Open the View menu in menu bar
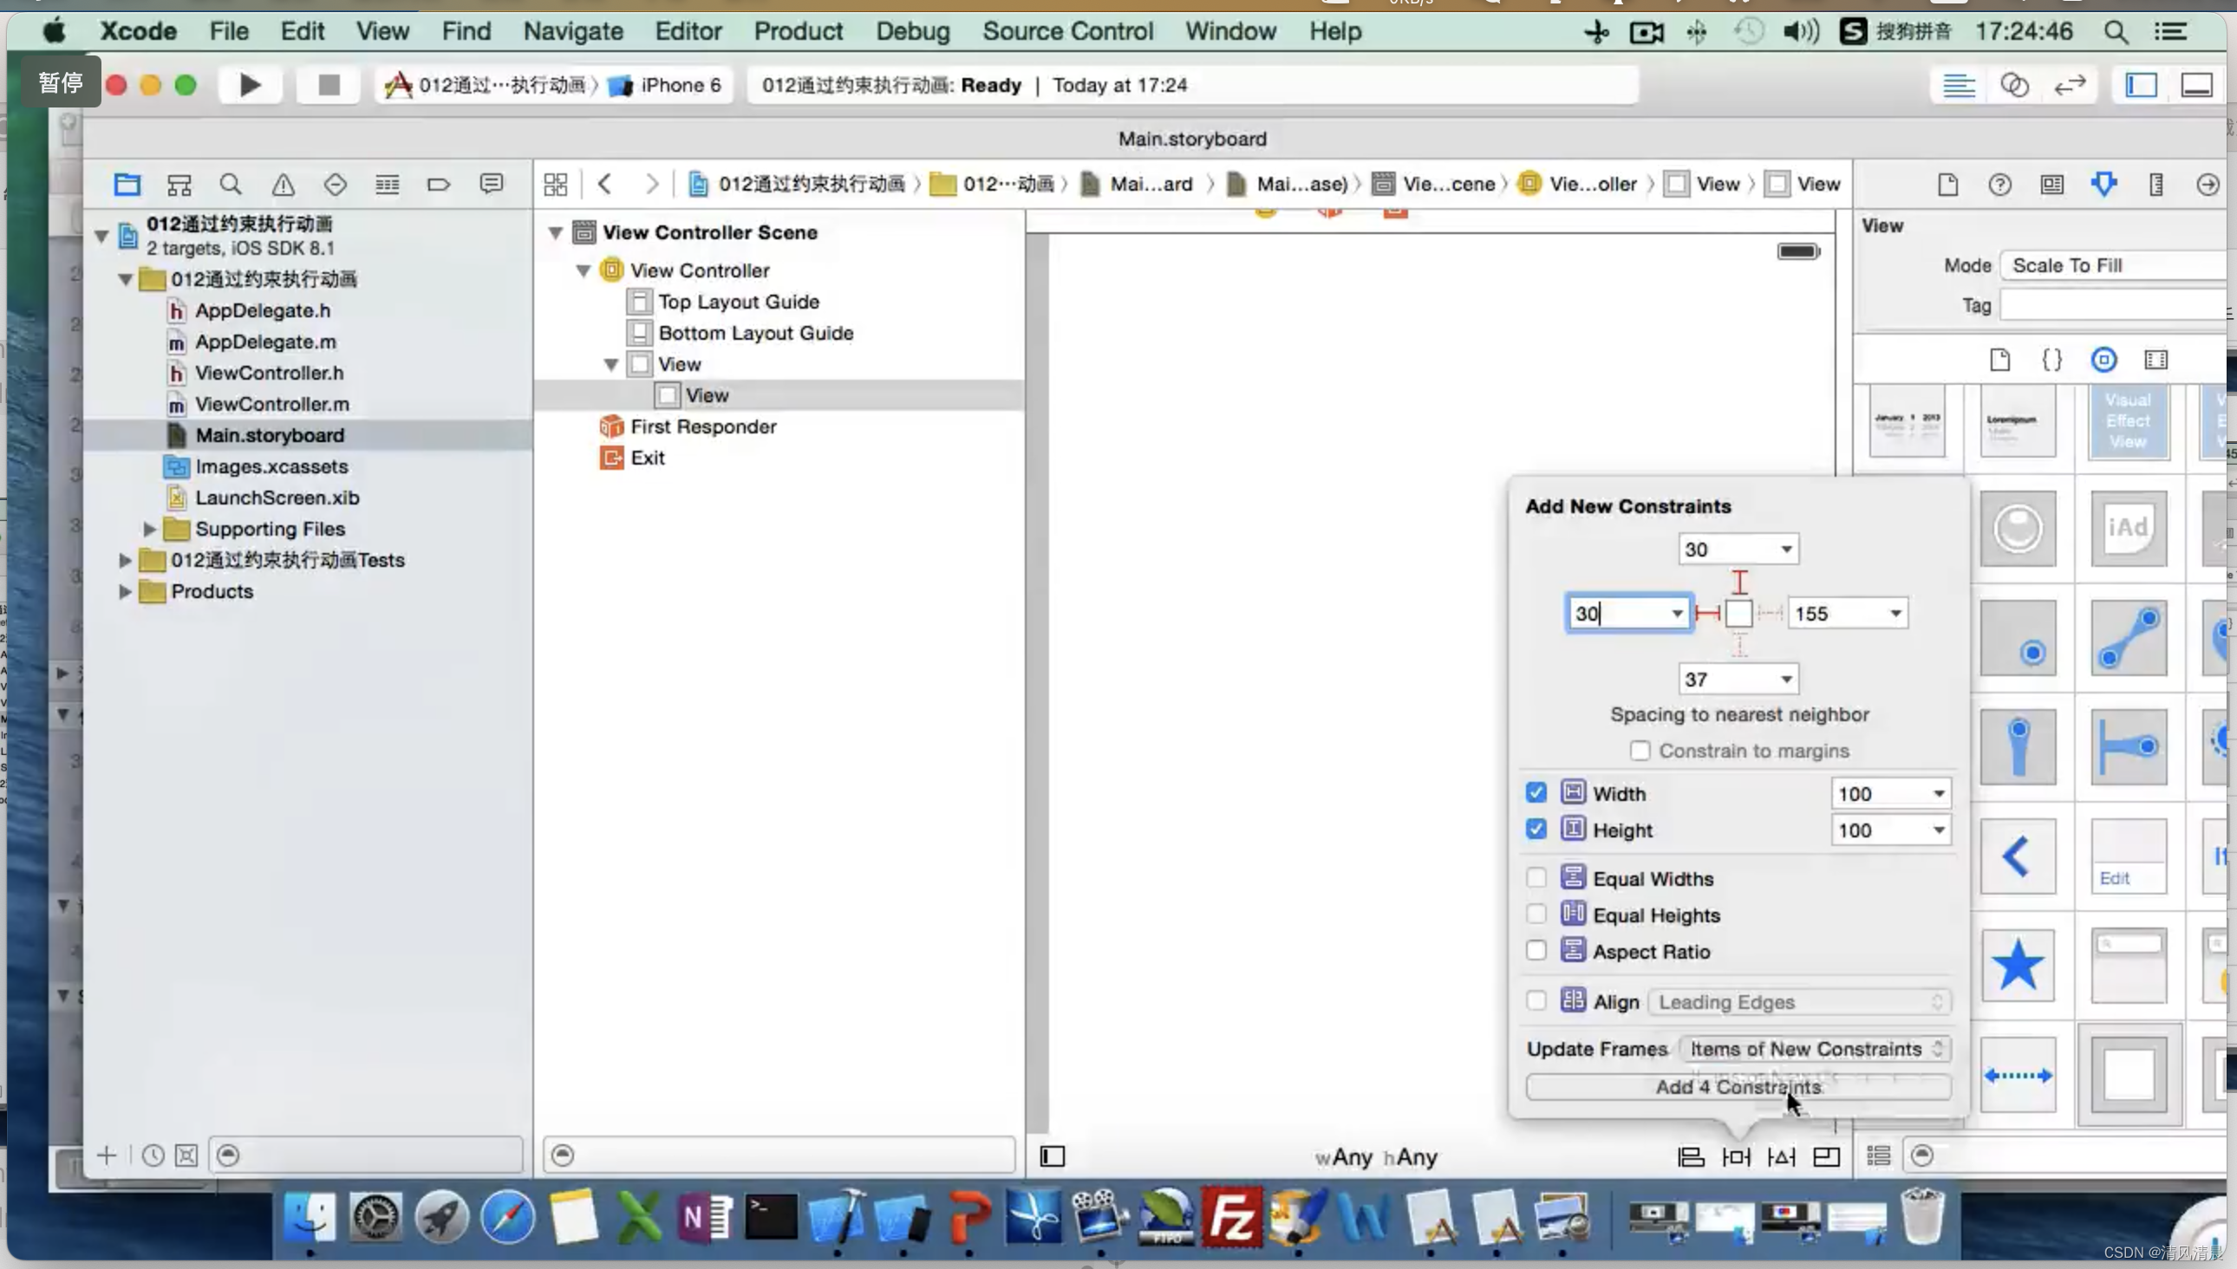The image size is (2237, 1269). [x=382, y=30]
